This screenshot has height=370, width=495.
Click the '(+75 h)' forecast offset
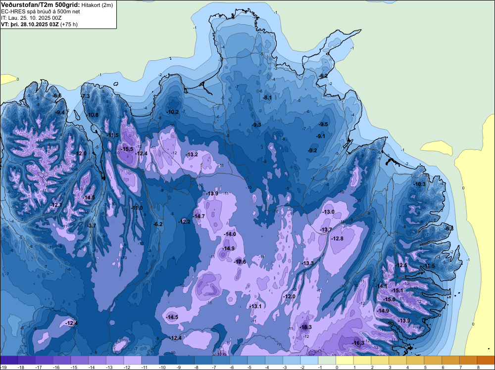[68, 24]
